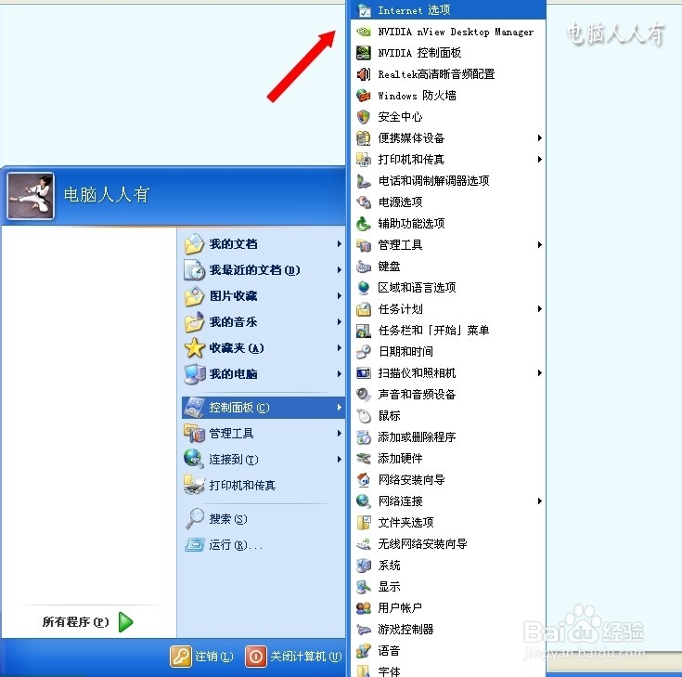
Task: Expand the 网络连接 submenu arrow
Action: tap(539, 501)
